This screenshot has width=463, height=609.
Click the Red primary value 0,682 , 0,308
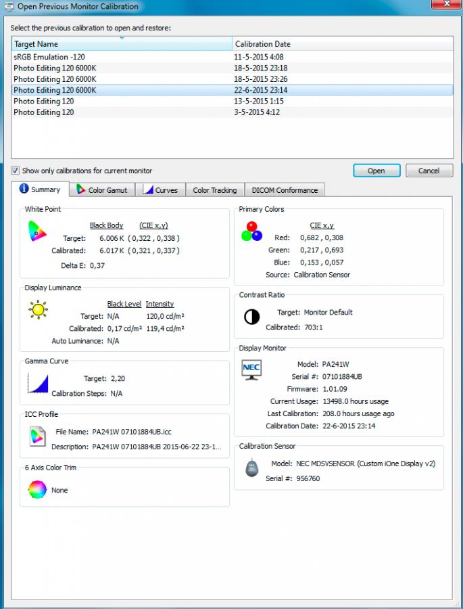click(x=322, y=238)
